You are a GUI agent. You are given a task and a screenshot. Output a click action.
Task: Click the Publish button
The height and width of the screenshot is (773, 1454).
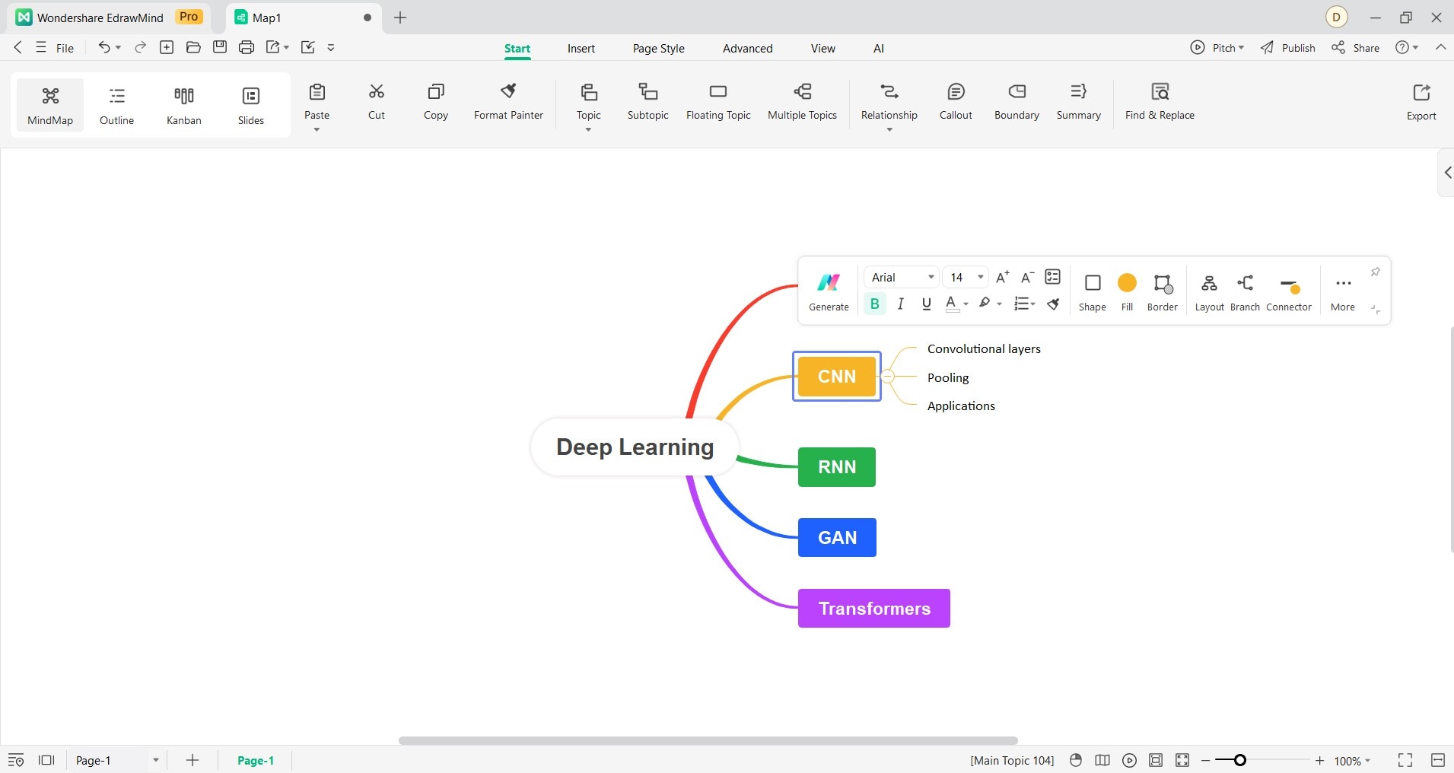[x=1287, y=47]
